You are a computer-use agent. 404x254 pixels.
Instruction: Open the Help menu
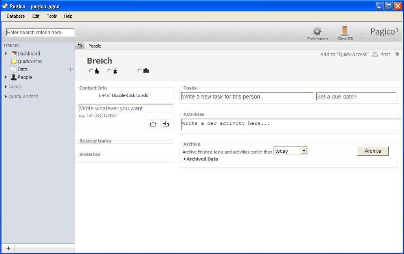(68, 16)
